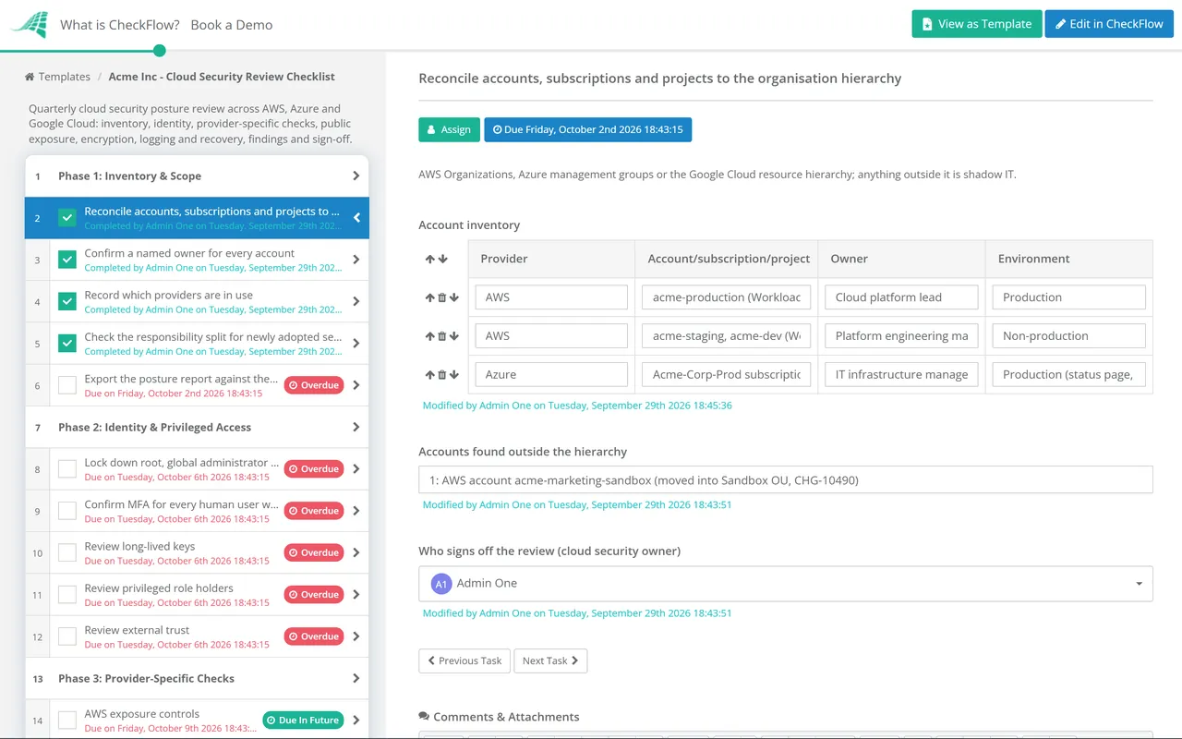Click the down arrow in table header
The image size is (1182, 739).
click(x=442, y=260)
